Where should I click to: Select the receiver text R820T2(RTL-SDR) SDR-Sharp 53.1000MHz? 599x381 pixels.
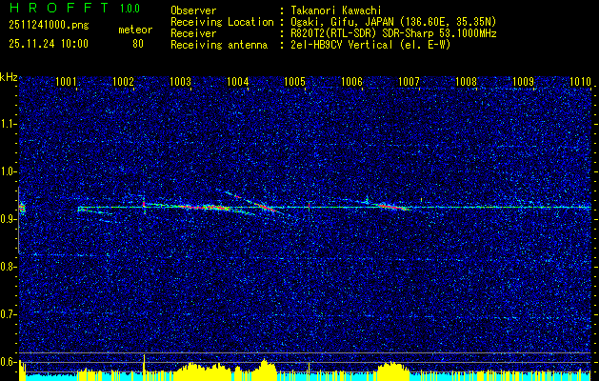click(393, 33)
